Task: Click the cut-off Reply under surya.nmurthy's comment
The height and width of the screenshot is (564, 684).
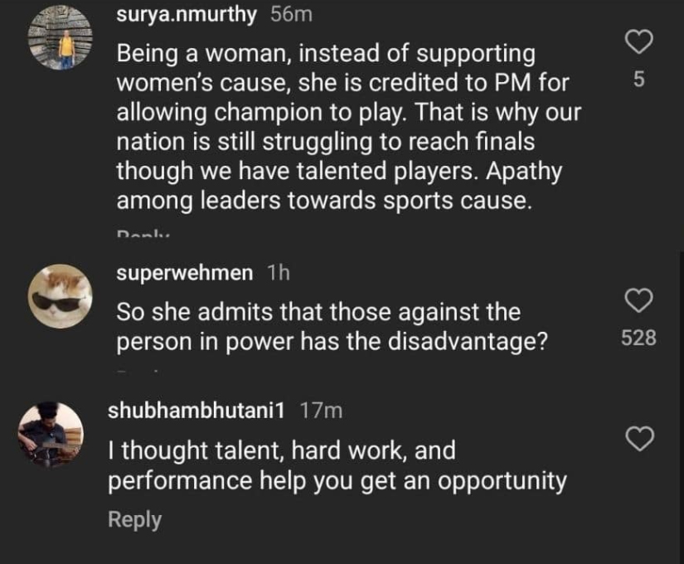Action: (142, 235)
